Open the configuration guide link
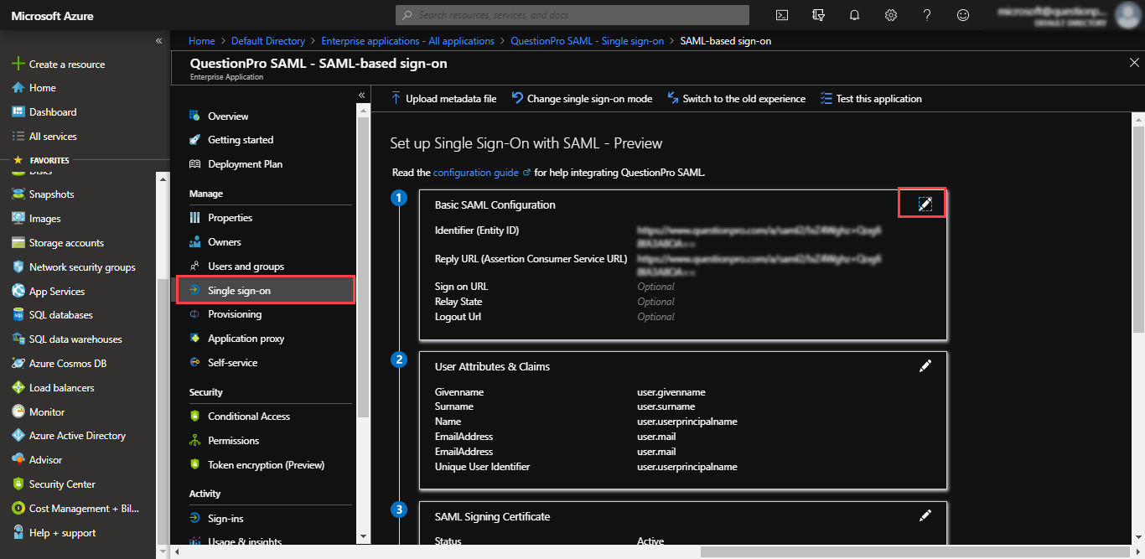1145x559 pixels. coord(475,173)
